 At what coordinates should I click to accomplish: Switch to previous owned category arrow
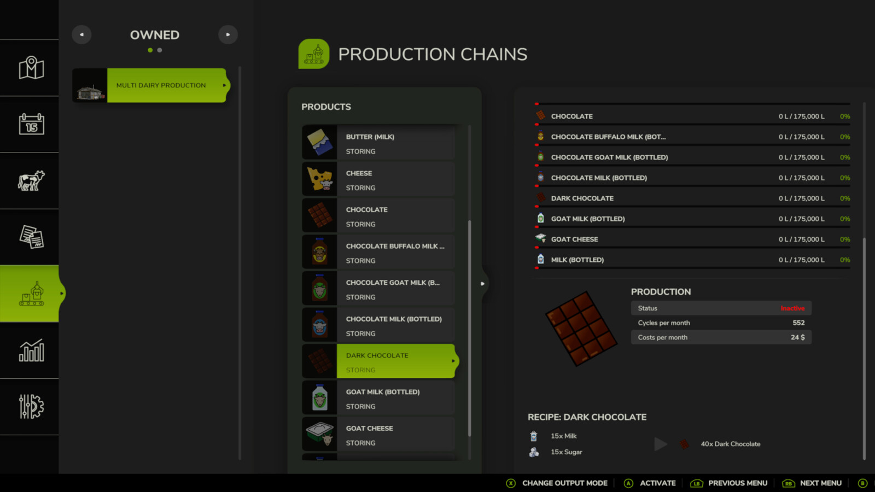(81, 35)
